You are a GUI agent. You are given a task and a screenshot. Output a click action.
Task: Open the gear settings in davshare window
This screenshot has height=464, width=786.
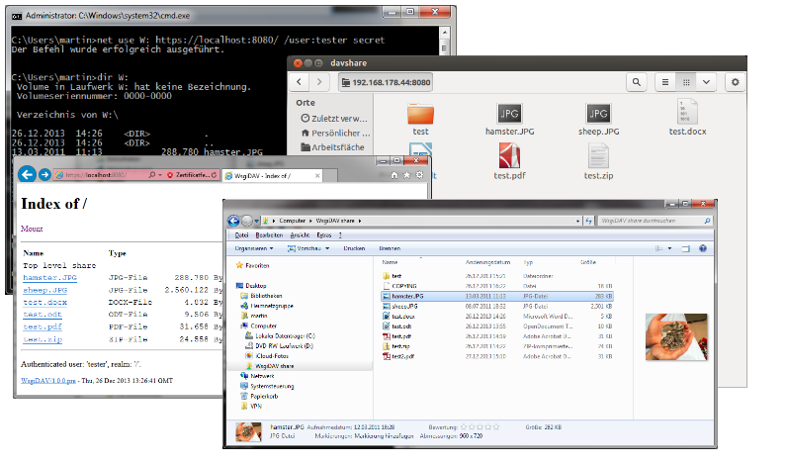pos(734,82)
